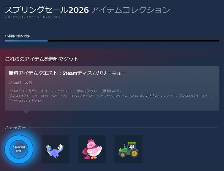Select the pink chicken sticker

click(x=92, y=149)
